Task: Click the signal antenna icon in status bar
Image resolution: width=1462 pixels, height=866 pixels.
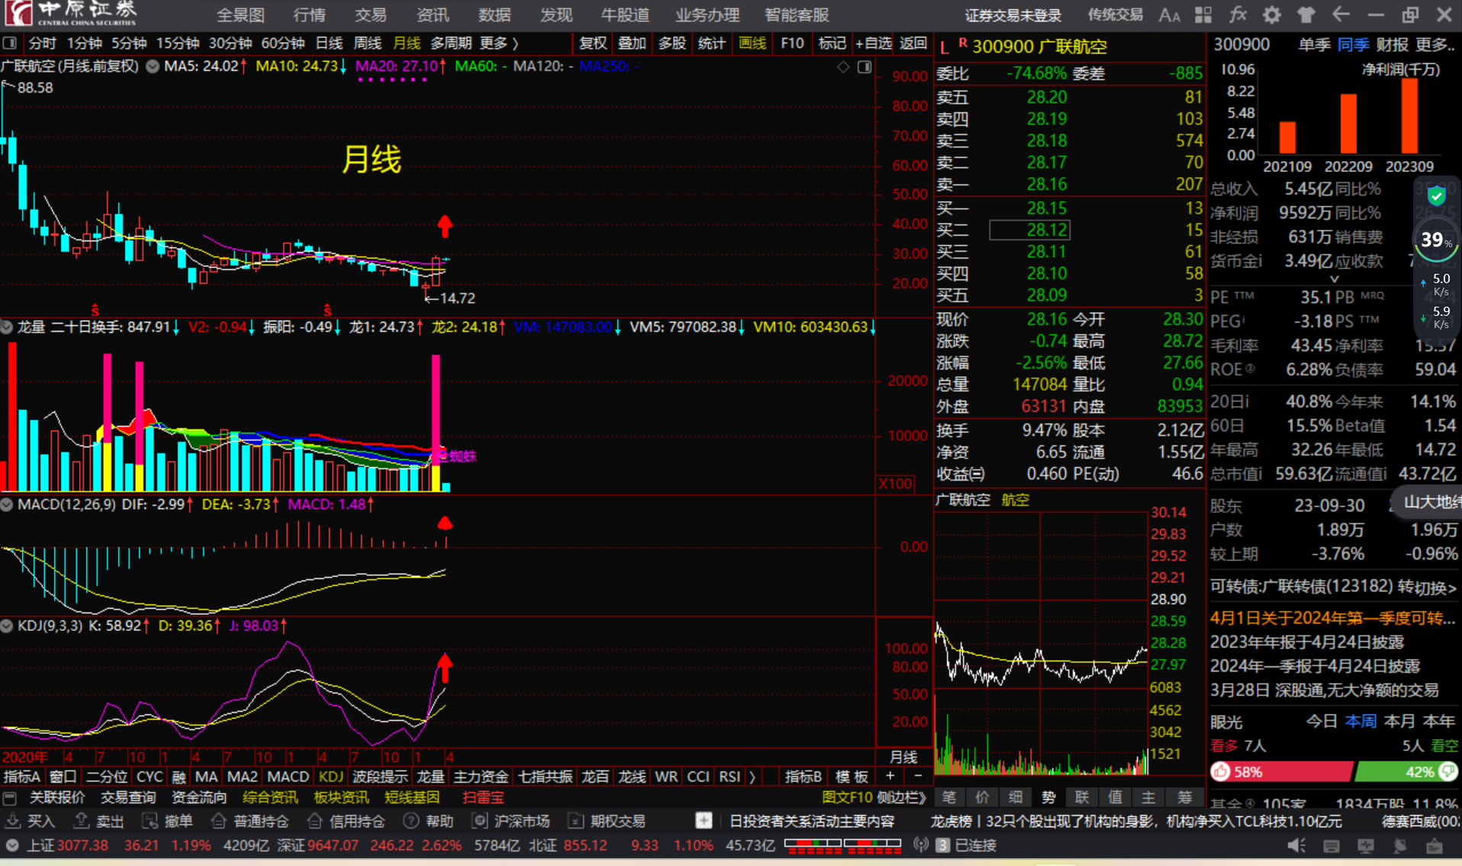Action: pos(921,845)
